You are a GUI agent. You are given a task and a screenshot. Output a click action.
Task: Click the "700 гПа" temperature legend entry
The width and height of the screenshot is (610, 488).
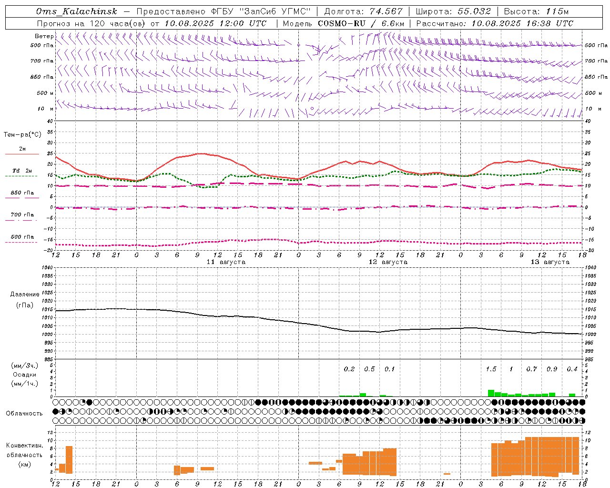[x=22, y=215]
